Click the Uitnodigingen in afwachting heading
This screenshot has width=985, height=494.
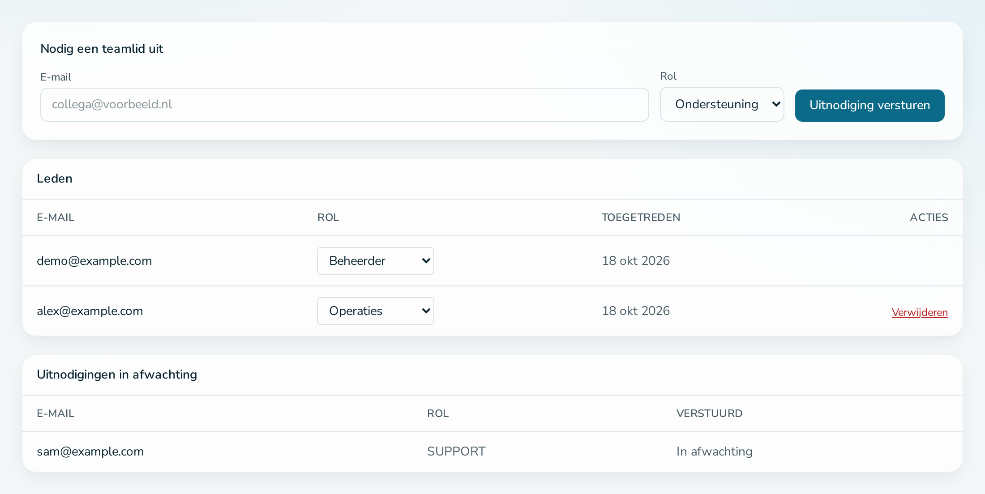[x=117, y=375]
